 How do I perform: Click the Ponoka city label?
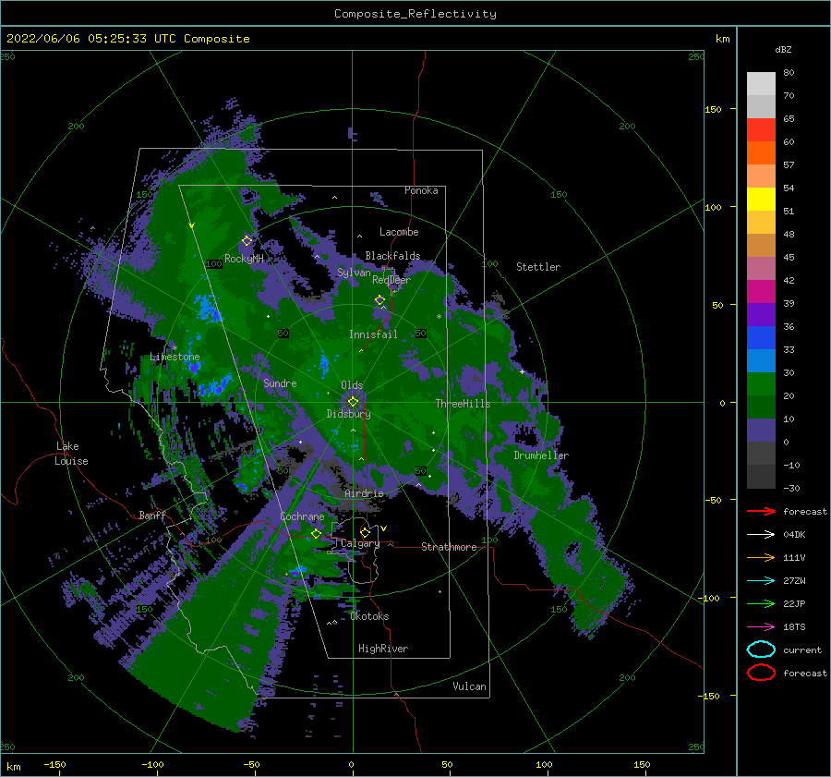[421, 190]
